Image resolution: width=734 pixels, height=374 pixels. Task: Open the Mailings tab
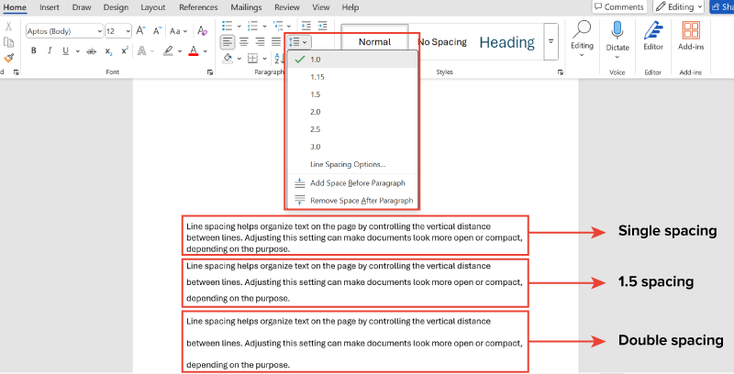(246, 7)
